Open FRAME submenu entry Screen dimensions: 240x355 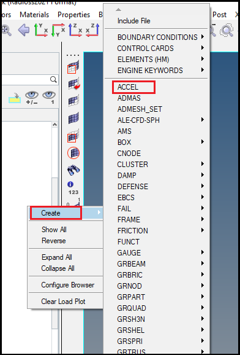click(x=157, y=220)
